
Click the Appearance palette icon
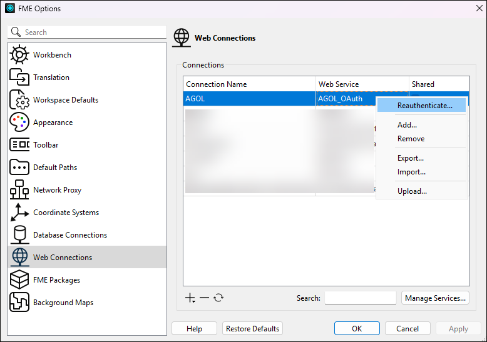click(x=19, y=123)
